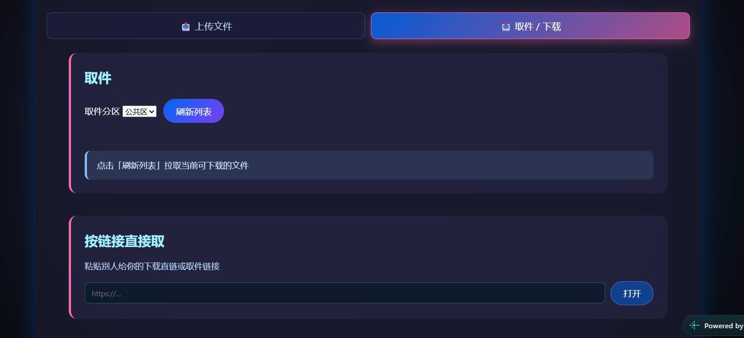Click the inbox icon in 上传文件 tab
The height and width of the screenshot is (338, 744).
point(185,27)
